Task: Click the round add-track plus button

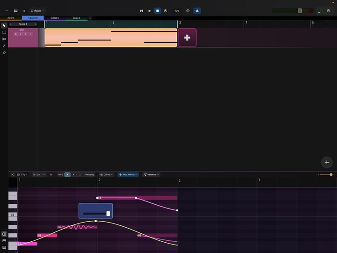Action: click(327, 163)
